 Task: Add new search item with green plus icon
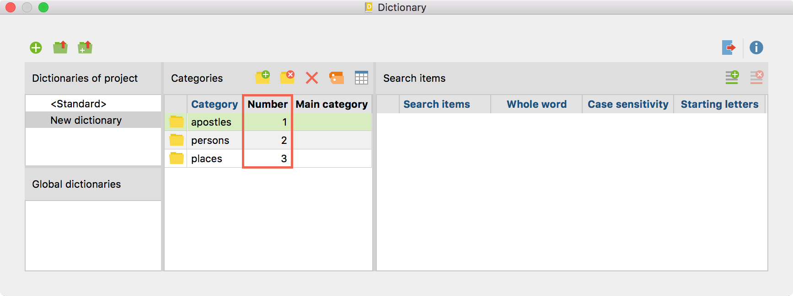[x=732, y=77]
